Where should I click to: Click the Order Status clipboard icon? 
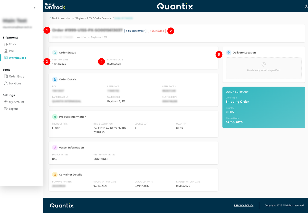(x=55, y=52)
